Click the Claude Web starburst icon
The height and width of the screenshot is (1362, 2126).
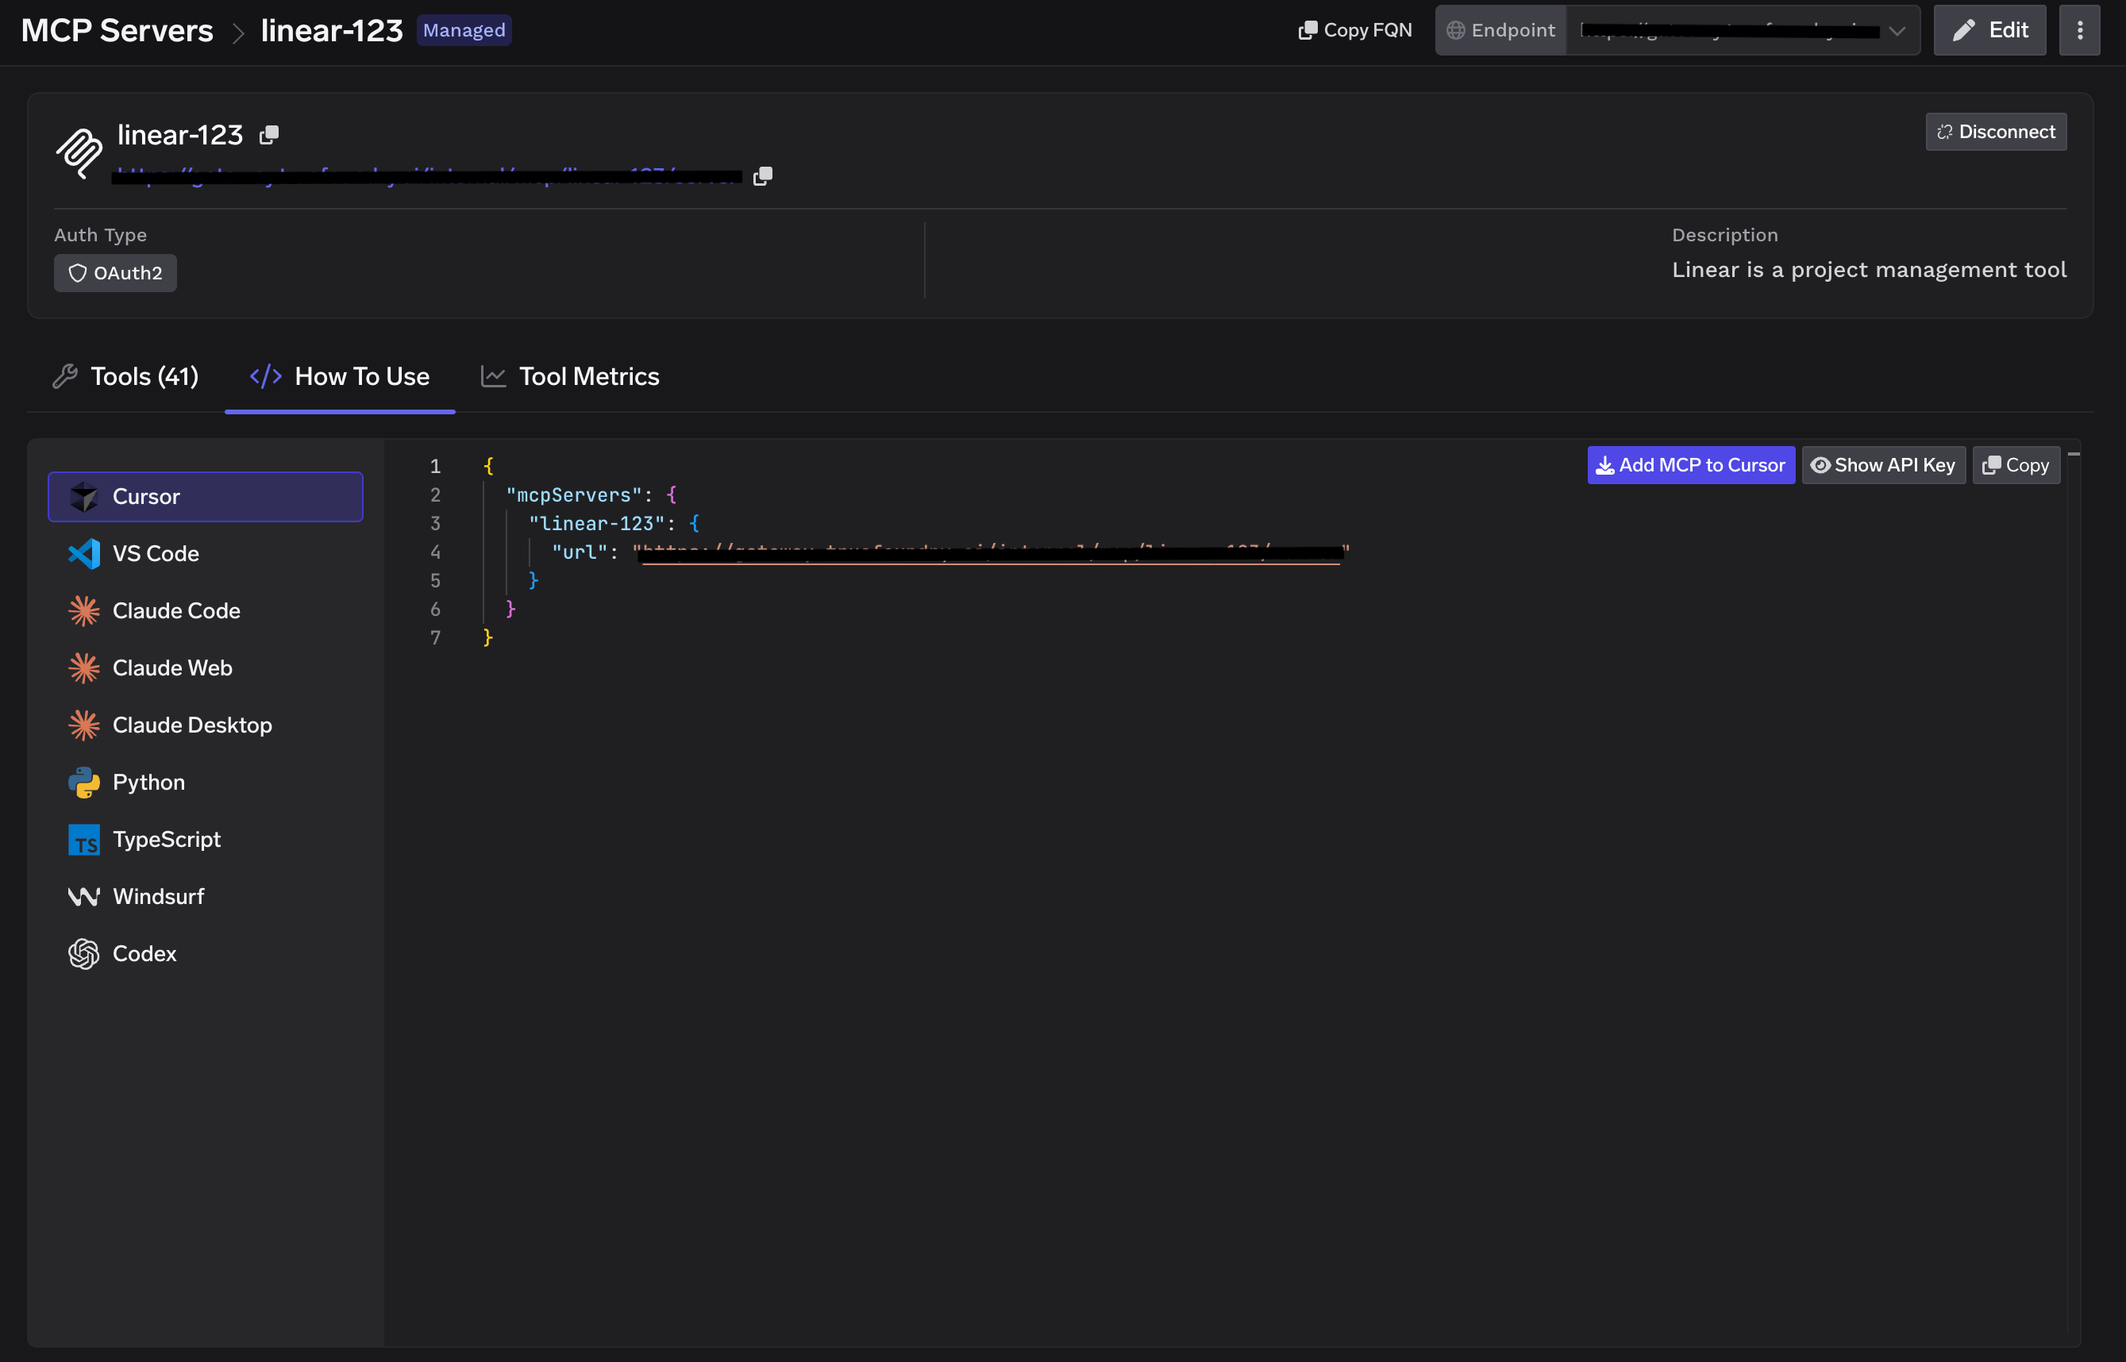tap(84, 668)
